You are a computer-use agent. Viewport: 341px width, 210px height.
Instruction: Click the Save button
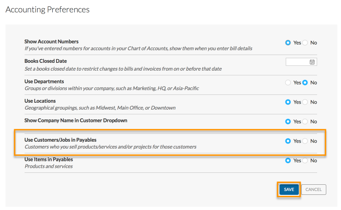(289, 189)
